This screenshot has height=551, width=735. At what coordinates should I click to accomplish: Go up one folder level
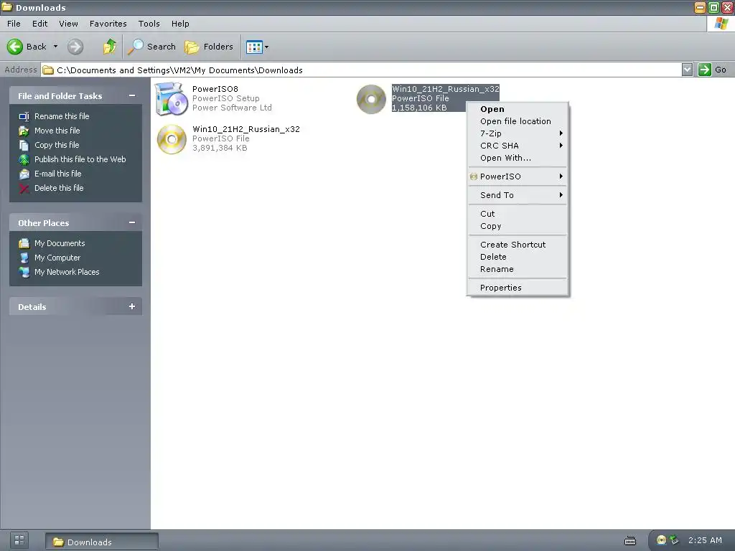click(110, 47)
